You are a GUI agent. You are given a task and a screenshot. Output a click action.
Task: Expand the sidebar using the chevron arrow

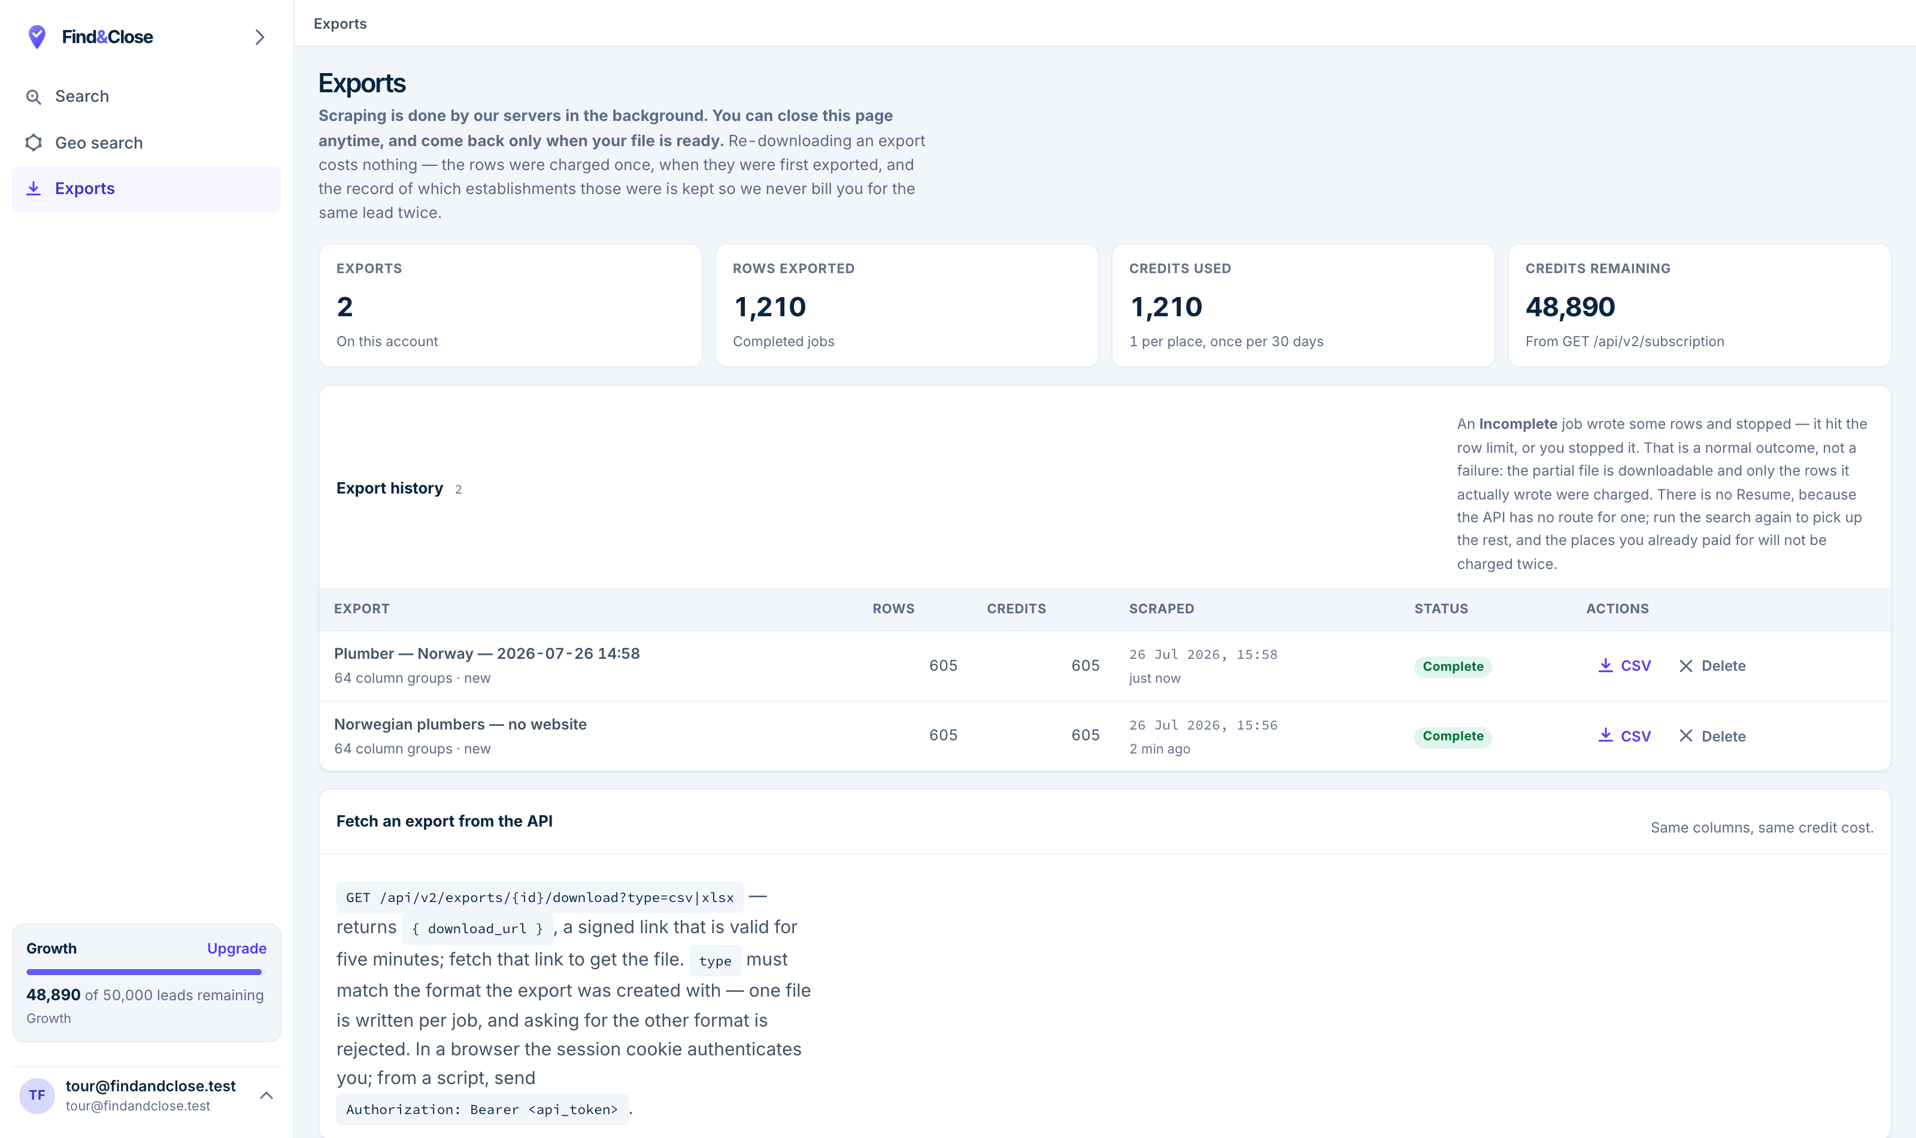(x=260, y=37)
